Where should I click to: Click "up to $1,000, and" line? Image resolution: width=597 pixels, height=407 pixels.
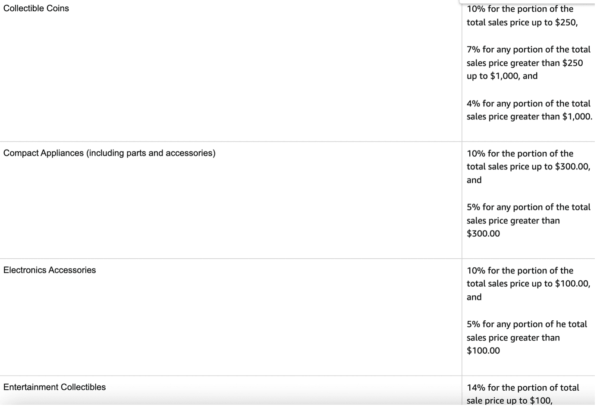(x=502, y=76)
